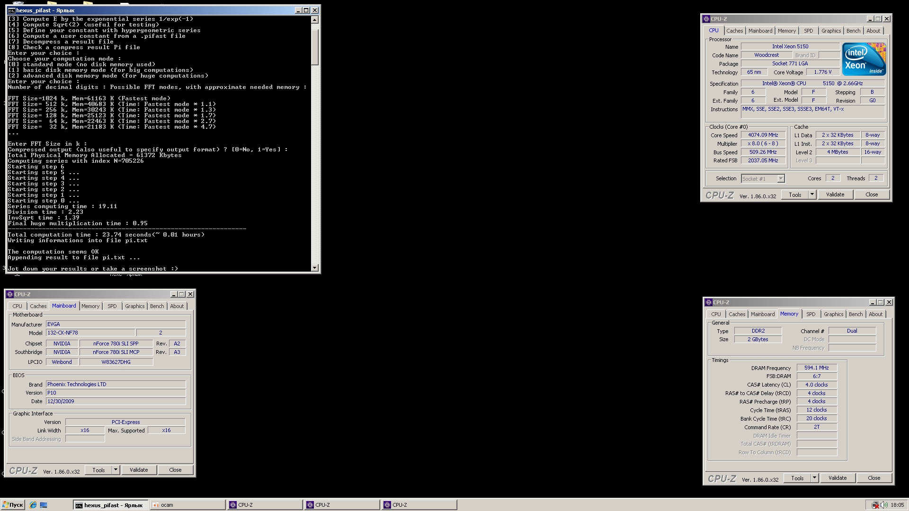Click Validate in the Mainboard window
The height and width of the screenshot is (511, 909).
[139, 470]
